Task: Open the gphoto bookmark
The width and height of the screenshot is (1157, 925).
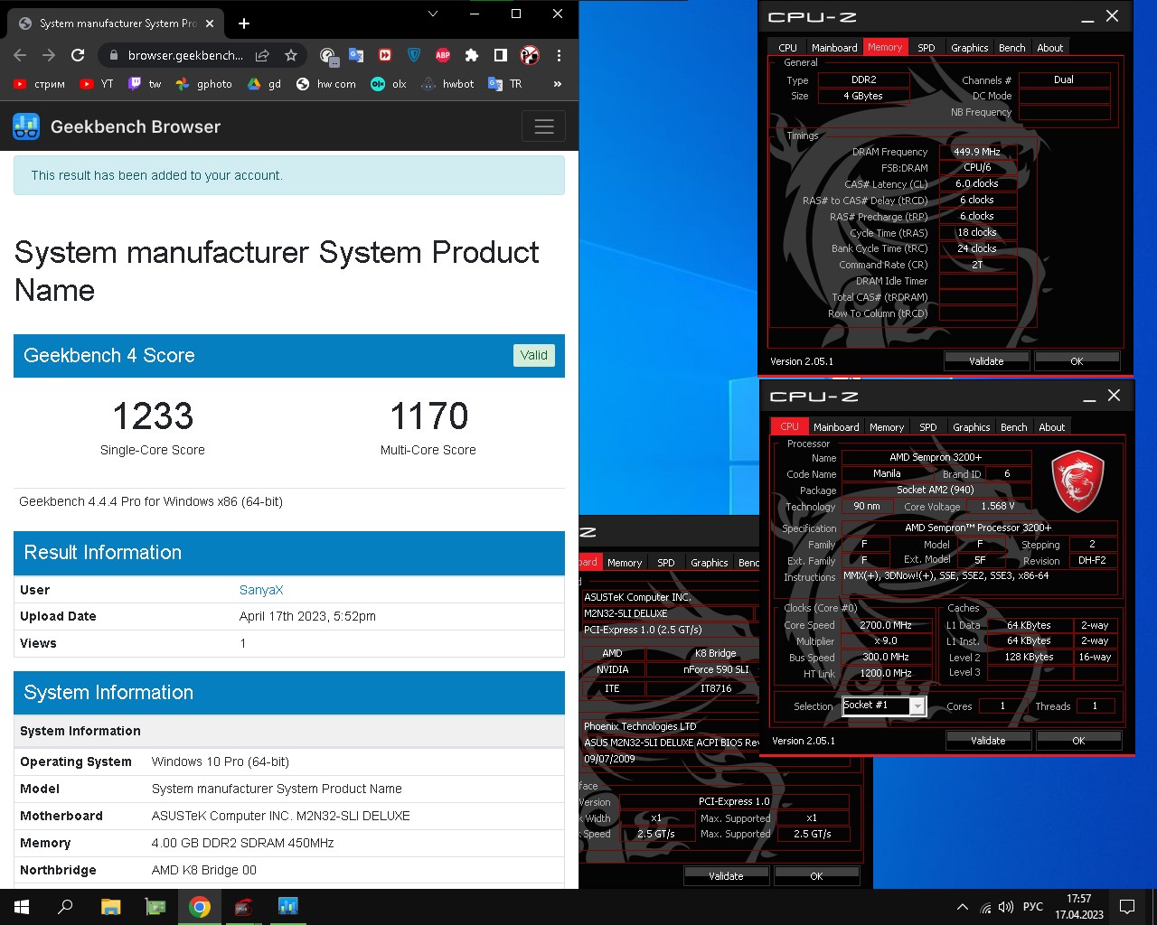Action: pyautogui.click(x=204, y=84)
